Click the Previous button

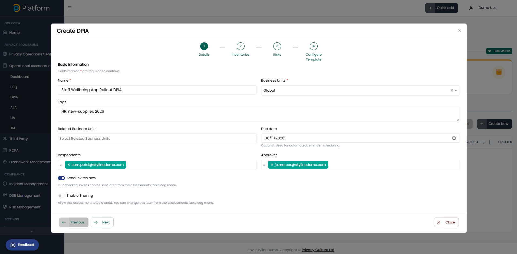coord(74,222)
